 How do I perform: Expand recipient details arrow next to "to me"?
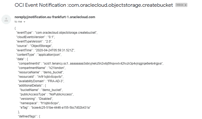24,22
